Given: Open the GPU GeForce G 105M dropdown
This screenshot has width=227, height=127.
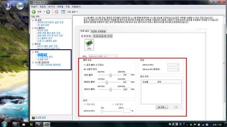Looking at the screenshot, I should click(103, 56).
